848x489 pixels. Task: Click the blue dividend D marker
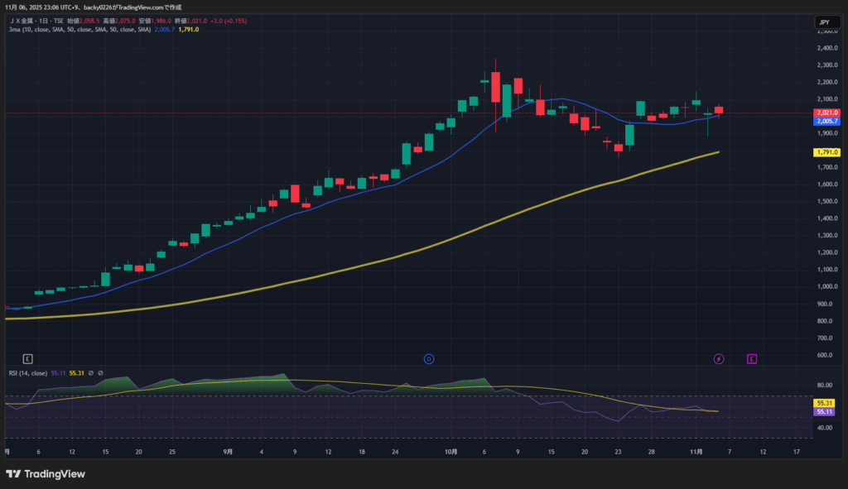tap(429, 358)
